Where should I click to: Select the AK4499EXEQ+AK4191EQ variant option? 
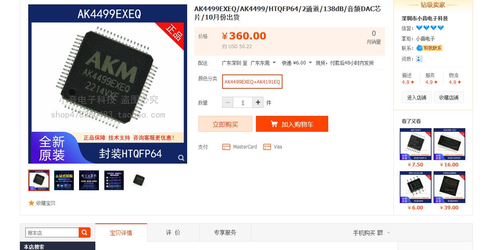click(252, 82)
